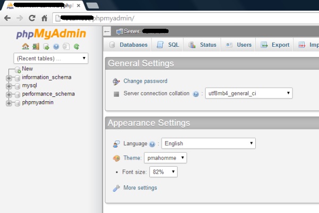
Task: Select performance_schema database
Action: coord(48,94)
